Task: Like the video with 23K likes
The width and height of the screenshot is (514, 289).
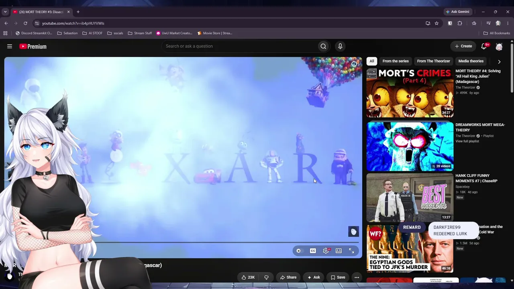Action: 248,277
